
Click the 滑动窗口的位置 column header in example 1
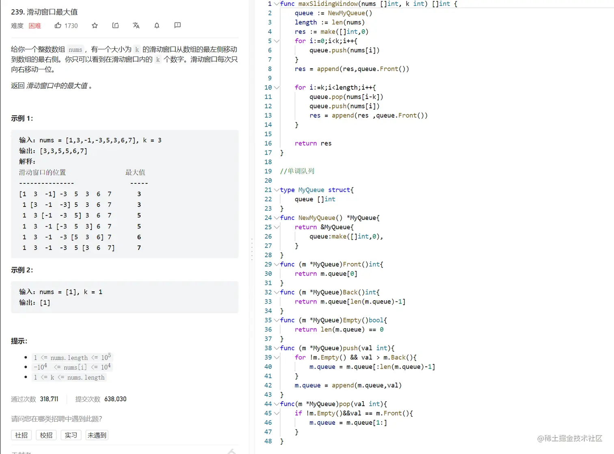(x=42, y=173)
